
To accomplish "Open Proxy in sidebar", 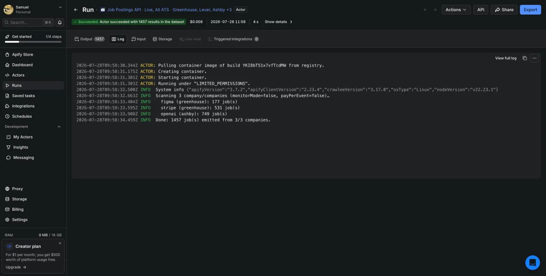I will click(x=33, y=189).
